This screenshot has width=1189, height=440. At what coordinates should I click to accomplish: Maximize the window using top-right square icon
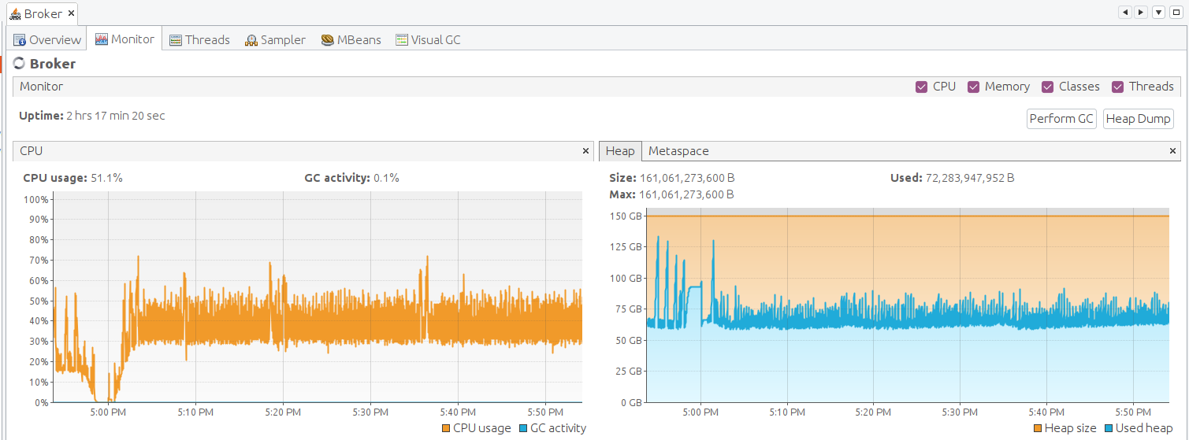click(1176, 13)
